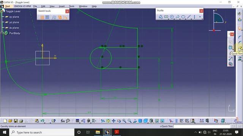Click the Open file icon

pyautogui.click(x=10, y=121)
